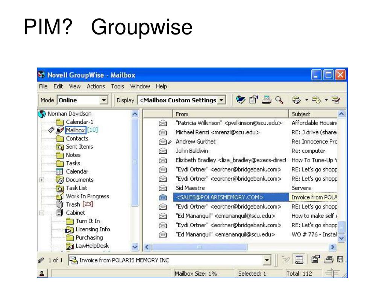The image size is (385, 288).
Task: Open the Mode Online dropdown
Action: (x=104, y=100)
